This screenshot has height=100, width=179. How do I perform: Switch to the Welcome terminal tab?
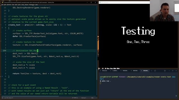coord(104,71)
